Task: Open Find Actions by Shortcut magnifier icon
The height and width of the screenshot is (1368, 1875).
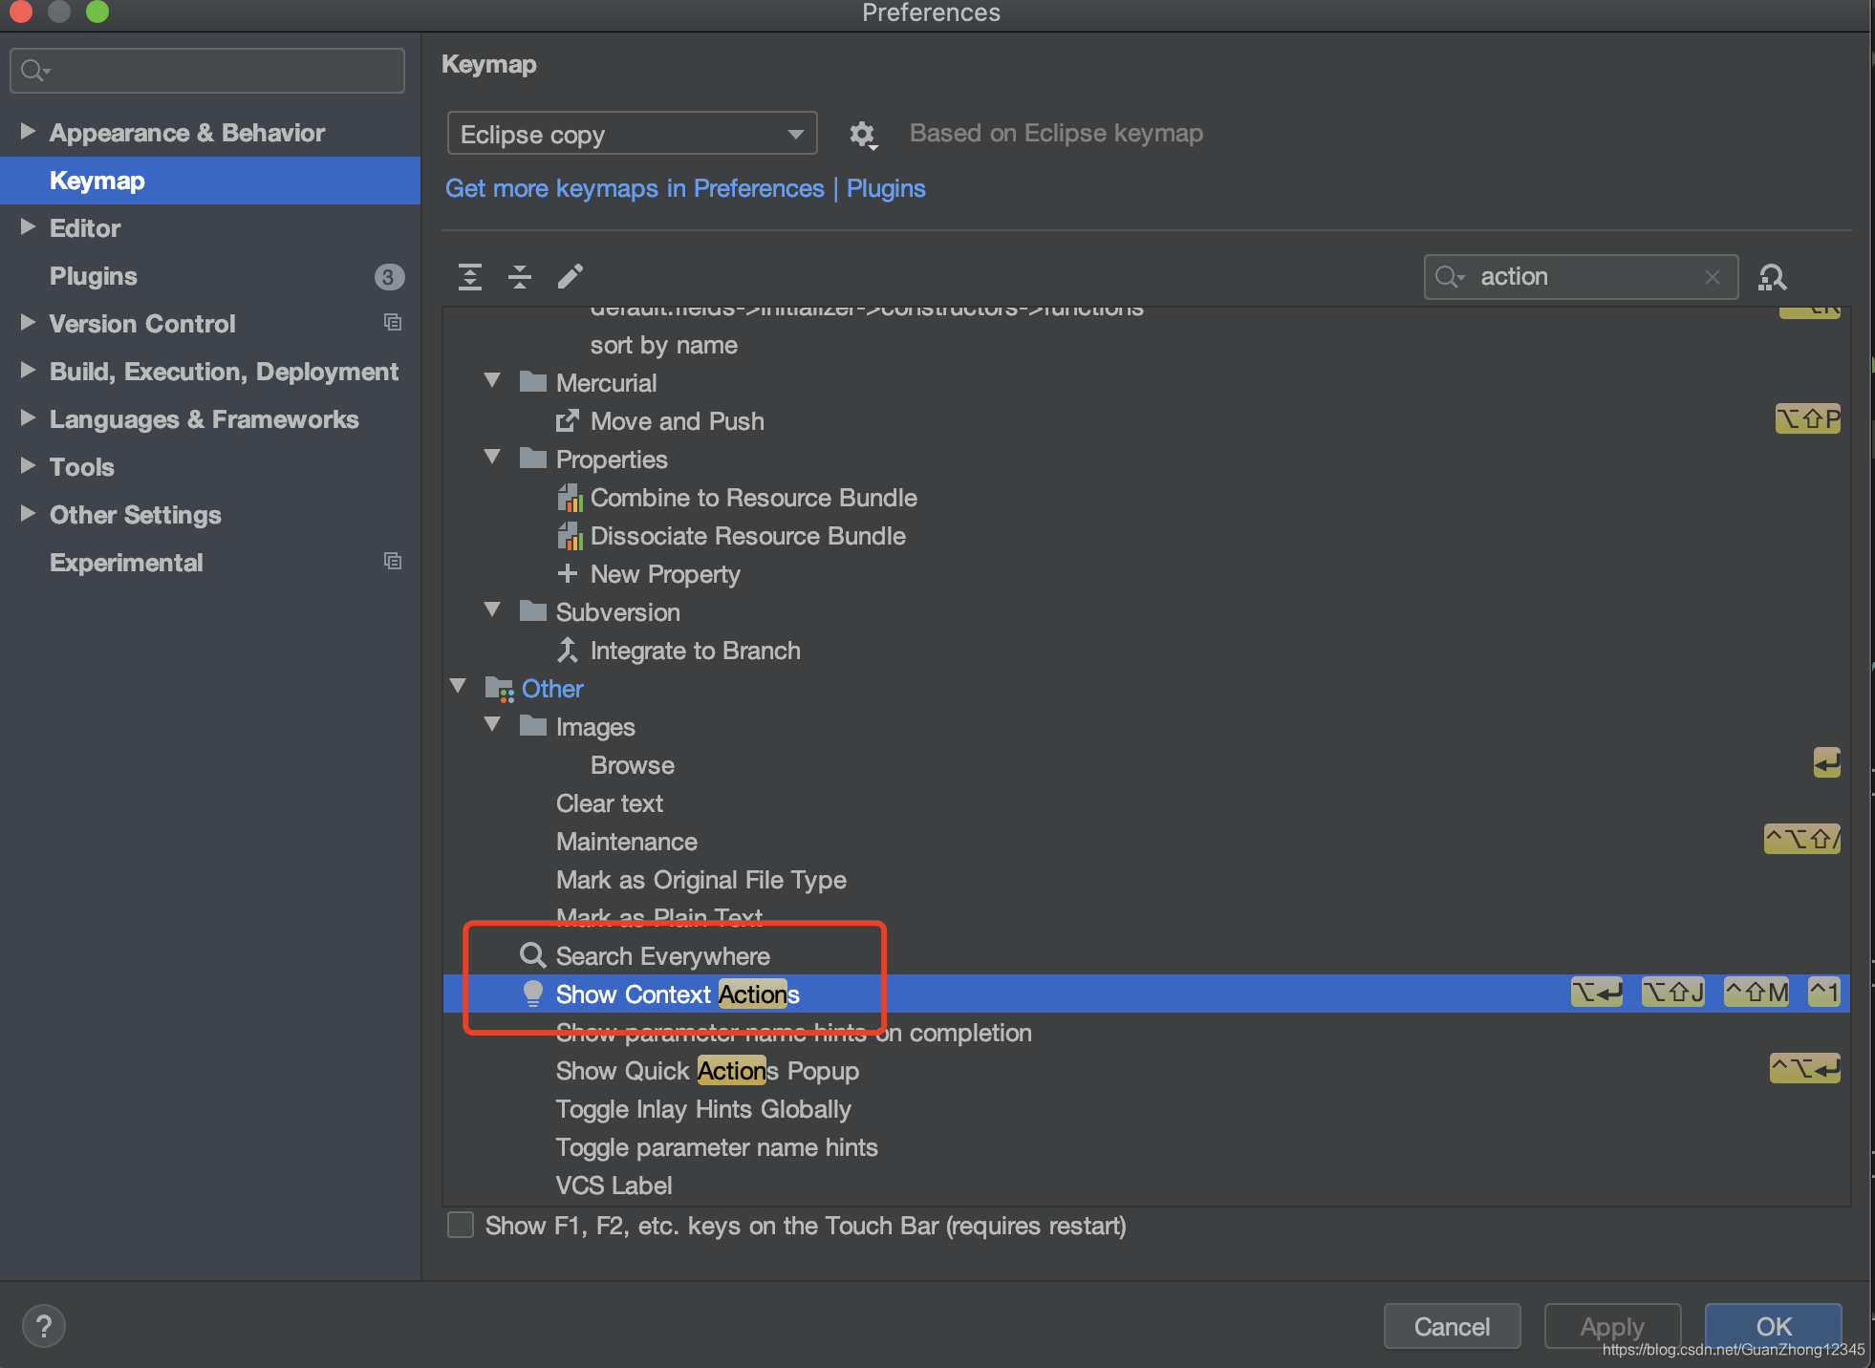Action: pos(1773,277)
